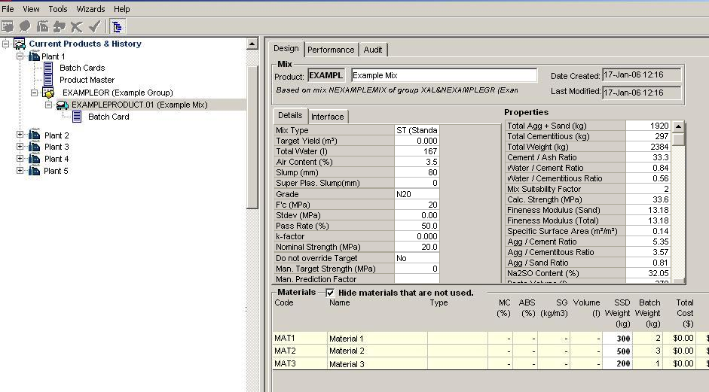The width and height of the screenshot is (709, 392).
Task: Select the Batch Cards document icon
Action: coord(48,68)
